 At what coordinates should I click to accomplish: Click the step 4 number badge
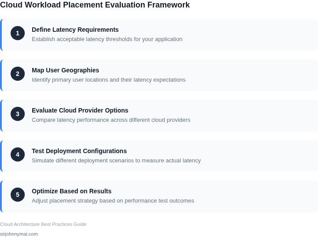pyautogui.click(x=18, y=154)
